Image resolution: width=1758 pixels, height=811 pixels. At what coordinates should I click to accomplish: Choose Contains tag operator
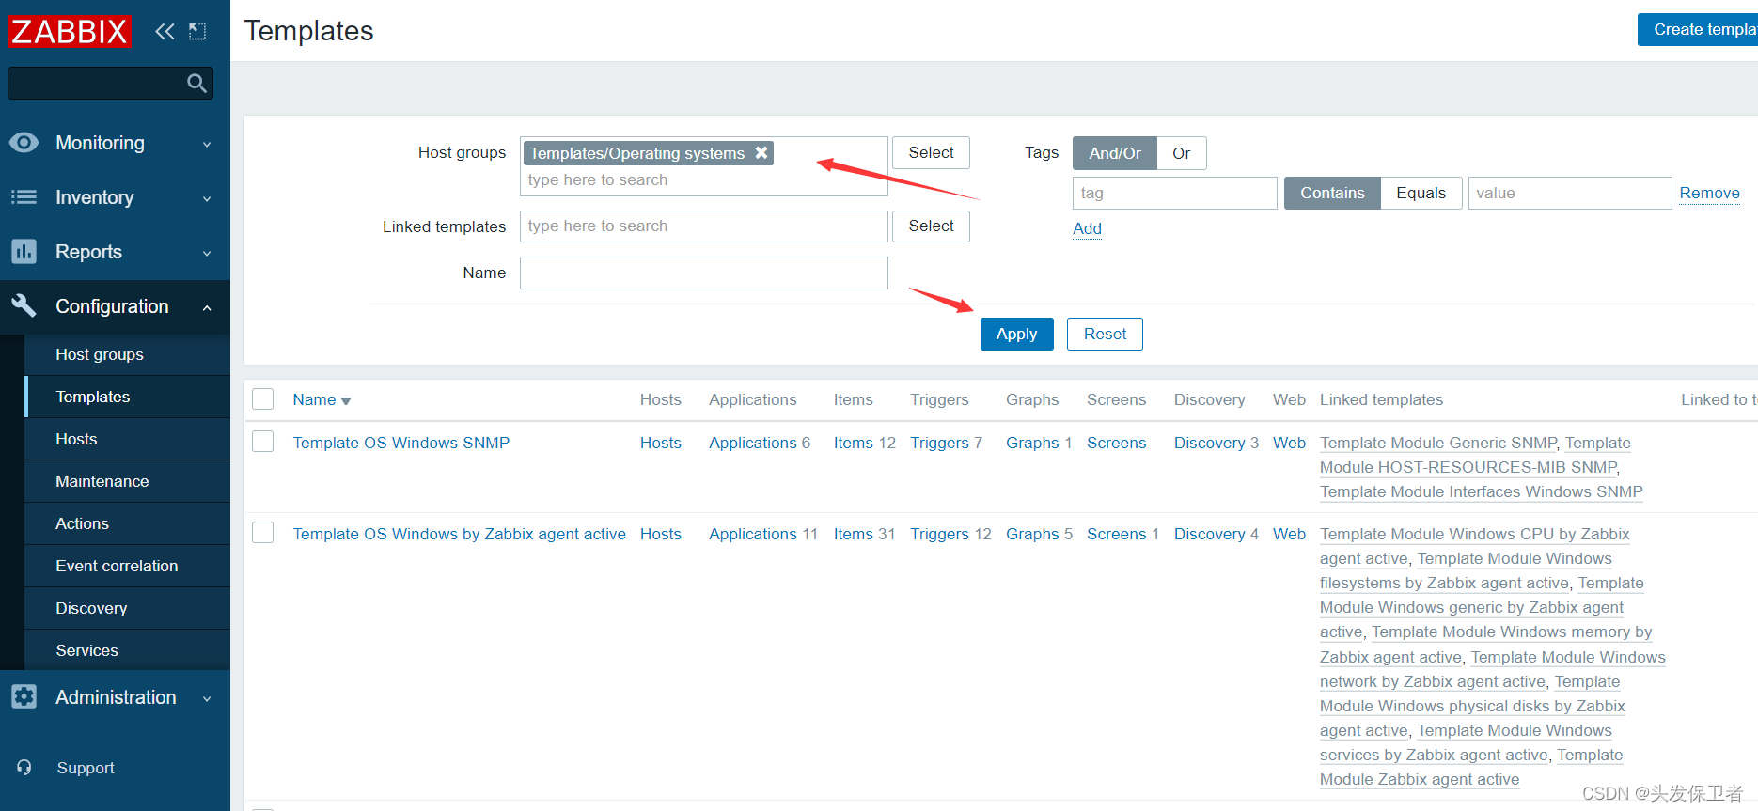coord(1332,193)
